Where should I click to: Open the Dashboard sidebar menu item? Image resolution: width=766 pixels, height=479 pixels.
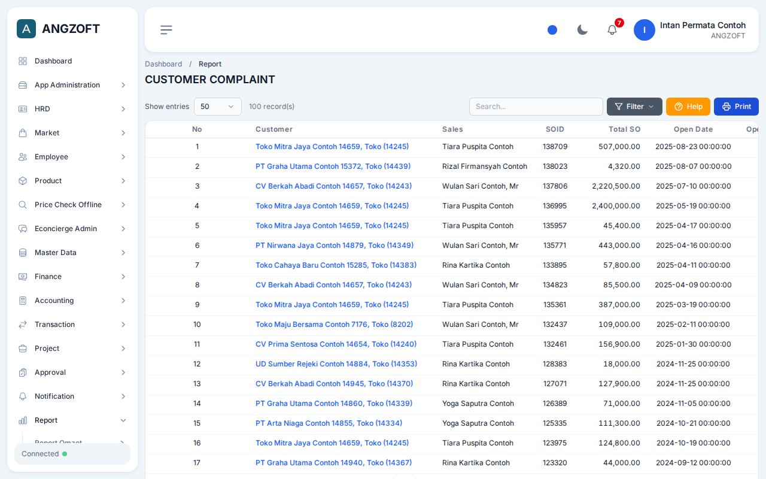72,61
